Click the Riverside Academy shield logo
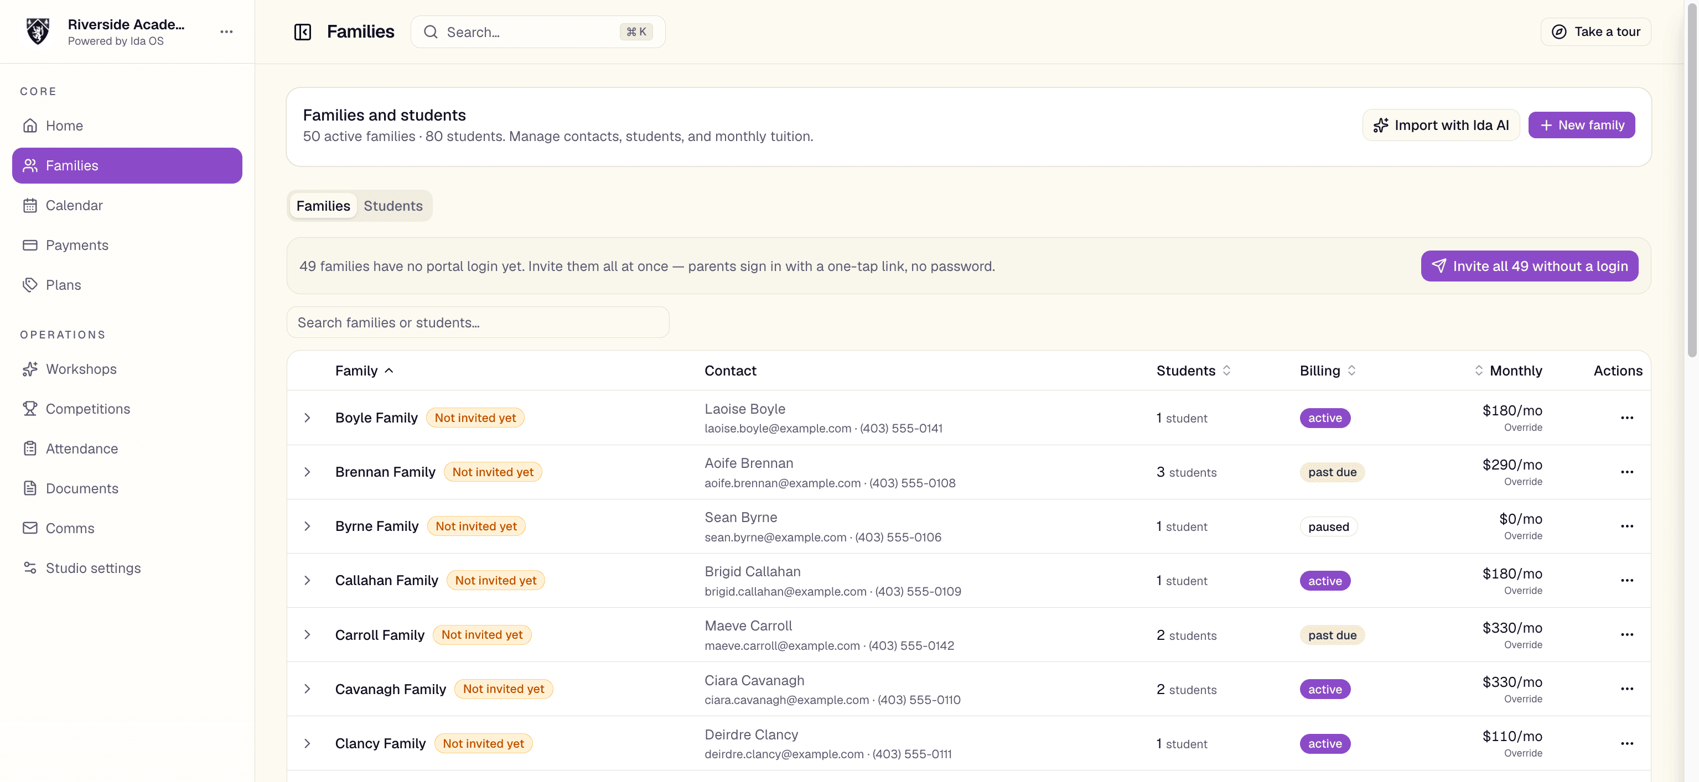The width and height of the screenshot is (1699, 782). pos(38,32)
